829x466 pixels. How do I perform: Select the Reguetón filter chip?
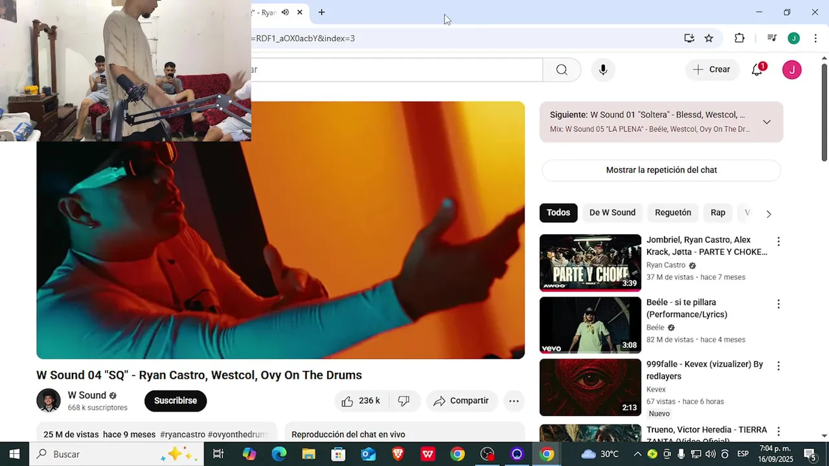[673, 212]
